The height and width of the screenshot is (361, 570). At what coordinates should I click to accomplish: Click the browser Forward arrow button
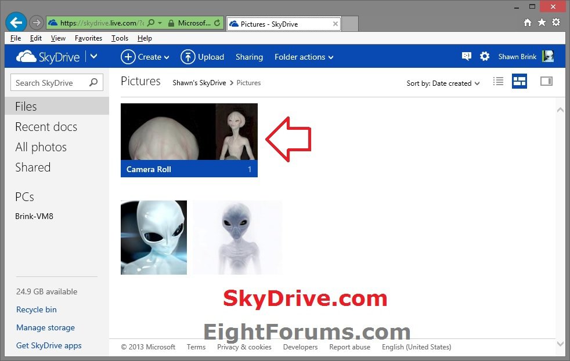[x=37, y=23]
